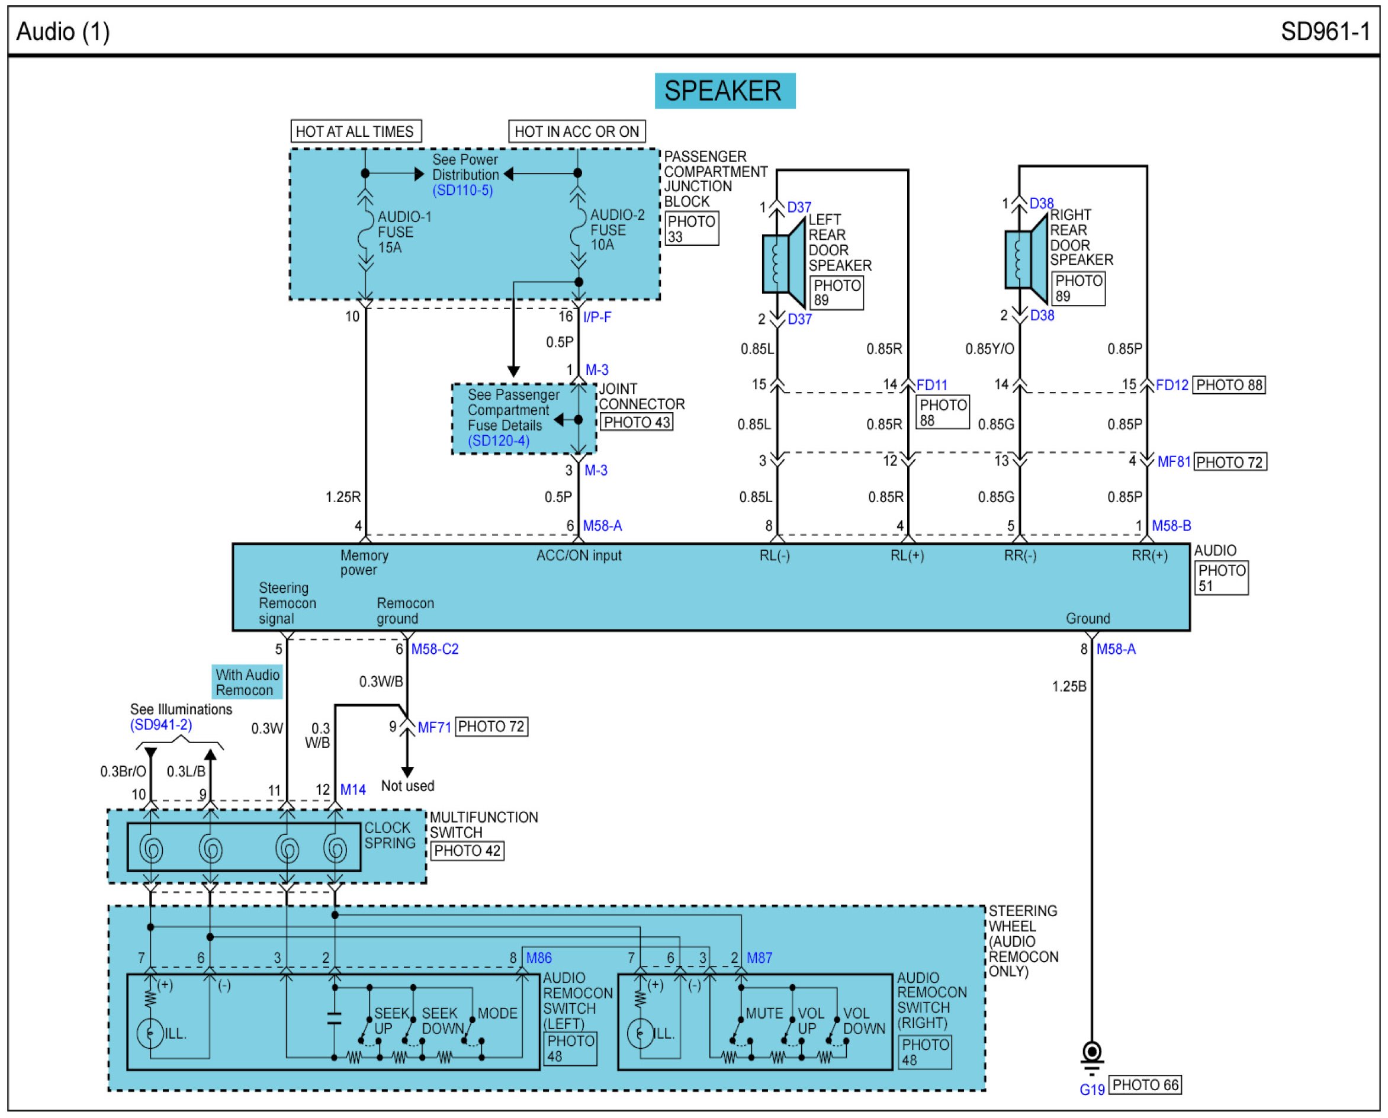Click the left rear door speaker symbol
This screenshot has width=1388, height=1118.
coord(784,264)
